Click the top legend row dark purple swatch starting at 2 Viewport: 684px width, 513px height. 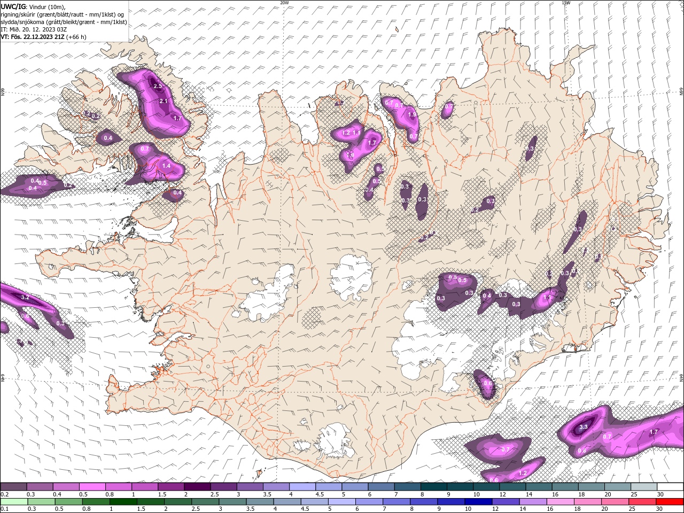(x=197, y=486)
